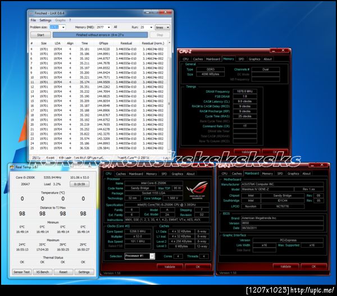The width and height of the screenshot is (337, 296).
Task: Open About tab in Memory CPU-Z window
Action: click(x=267, y=59)
